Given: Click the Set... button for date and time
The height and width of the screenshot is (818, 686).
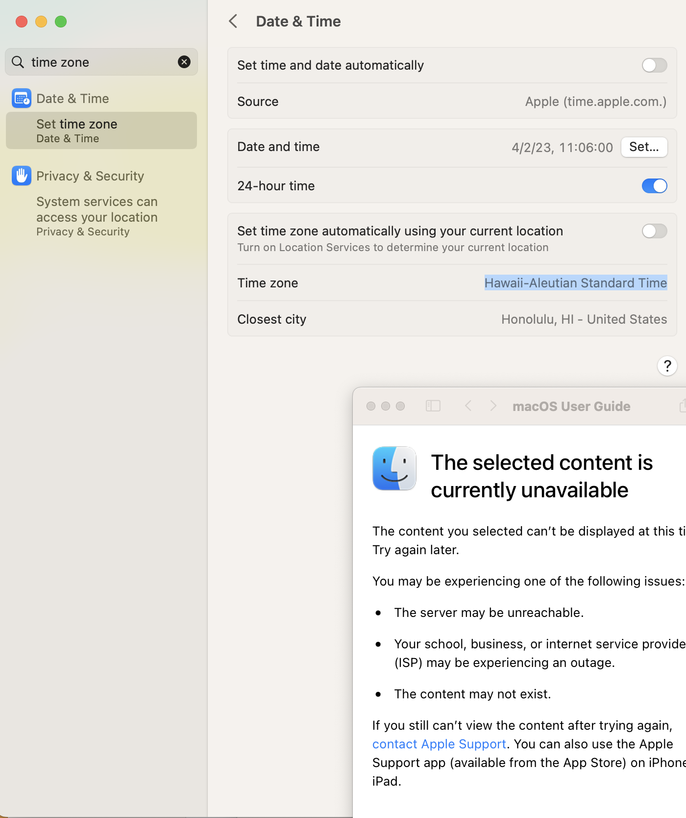Looking at the screenshot, I should pyautogui.click(x=644, y=147).
